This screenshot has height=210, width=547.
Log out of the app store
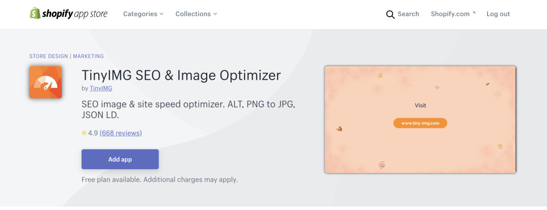pos(498,14)
